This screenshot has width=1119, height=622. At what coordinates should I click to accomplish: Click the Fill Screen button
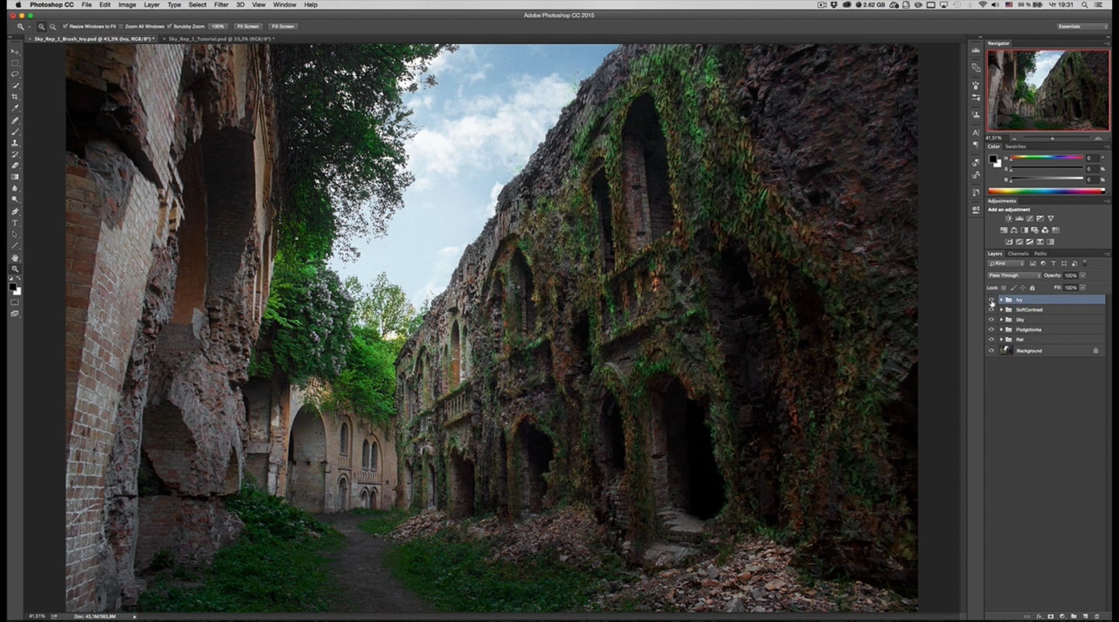(282, 26)
